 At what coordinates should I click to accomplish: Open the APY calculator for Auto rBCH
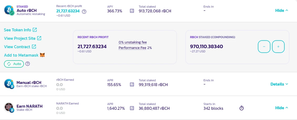(x=132, y=11)
